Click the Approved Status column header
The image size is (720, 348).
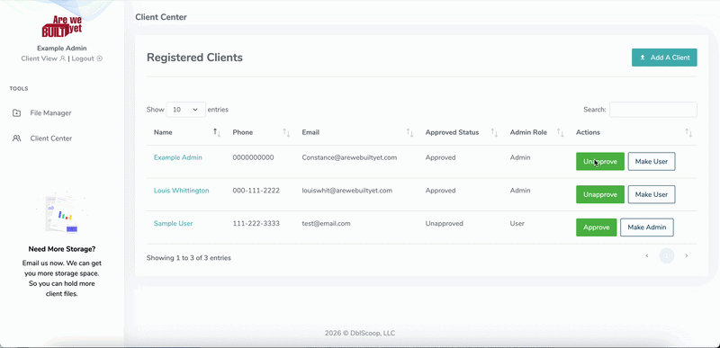click(x=452, y=132)
